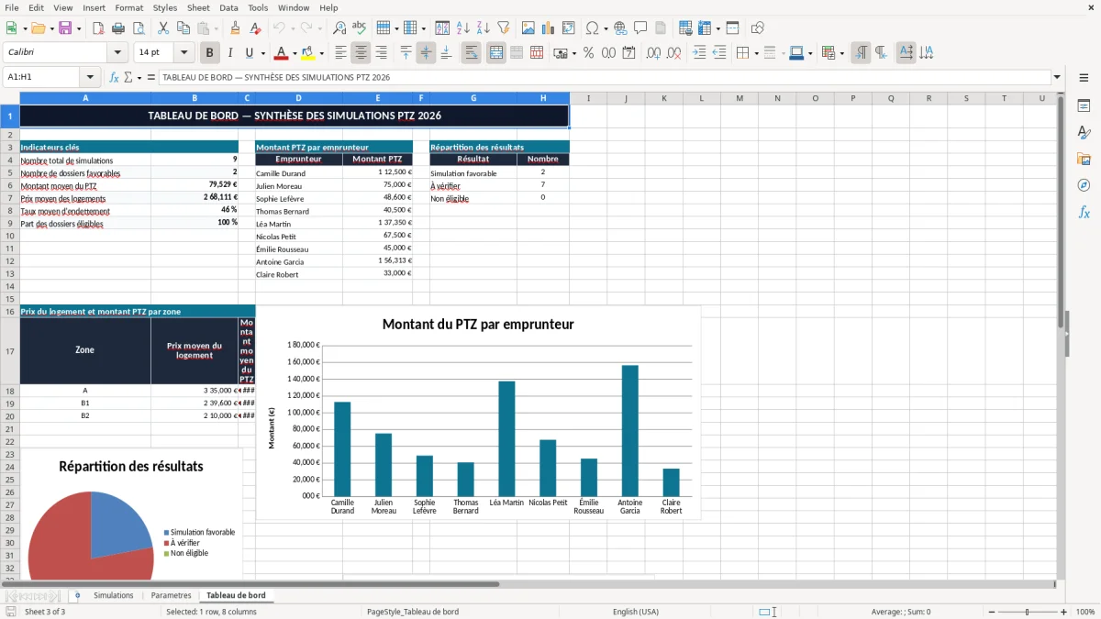Image resolution: width=1101 pixels, height=619 pixels.
Task: Open the Insert menu
Action: pyautogui.click(x=94, y=7)
